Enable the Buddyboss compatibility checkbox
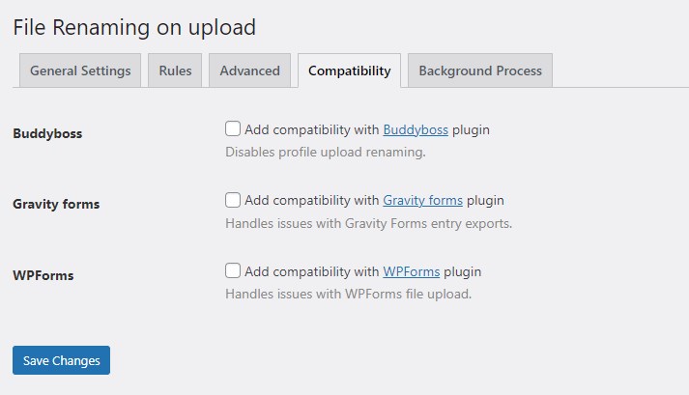689x395 pixels. [233, 128]
